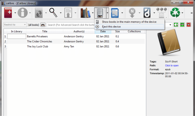The height and width of the screenshot is (116, 195).
Task: Sort by the Title column header
Action: (x=45, y=31)
